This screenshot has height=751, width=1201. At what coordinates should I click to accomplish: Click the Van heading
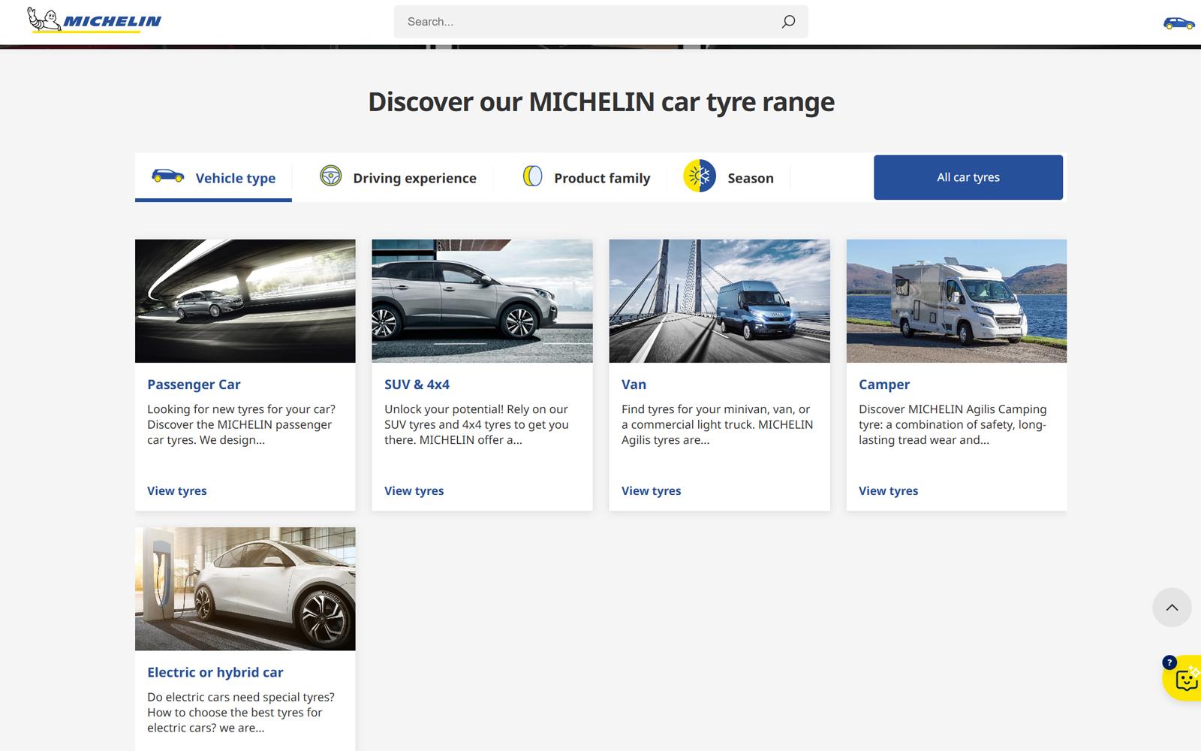(634, 385)
